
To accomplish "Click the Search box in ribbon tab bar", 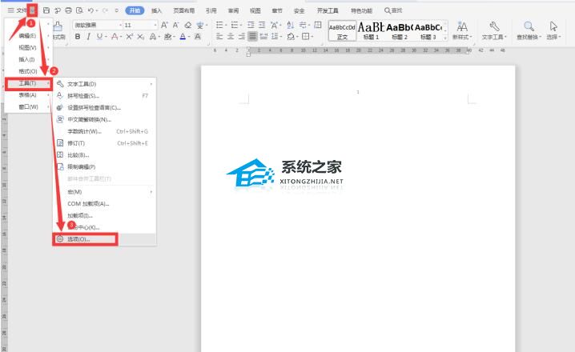I will pyautogui.click(x=393, y=10).
